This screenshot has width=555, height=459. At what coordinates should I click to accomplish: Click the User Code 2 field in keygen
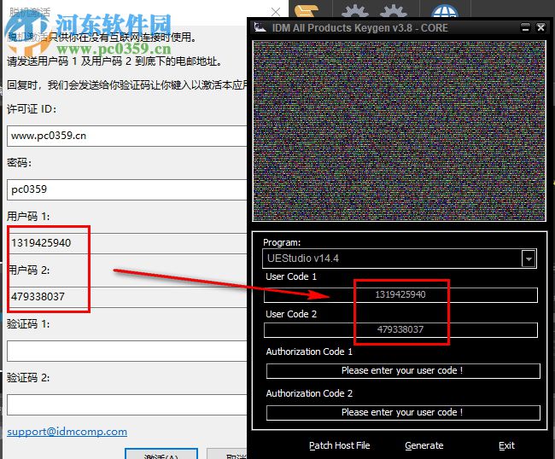pyautogui.click(x=400, y=329)
